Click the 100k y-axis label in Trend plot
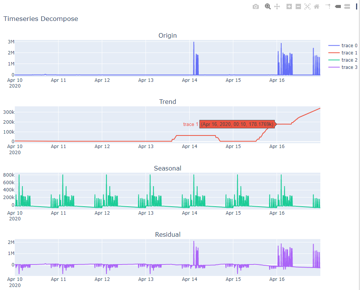 (x=9, y=132)
